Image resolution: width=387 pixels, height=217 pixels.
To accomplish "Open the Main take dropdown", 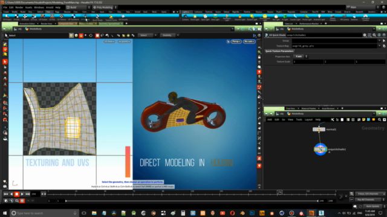I will [x=362, y=7].
